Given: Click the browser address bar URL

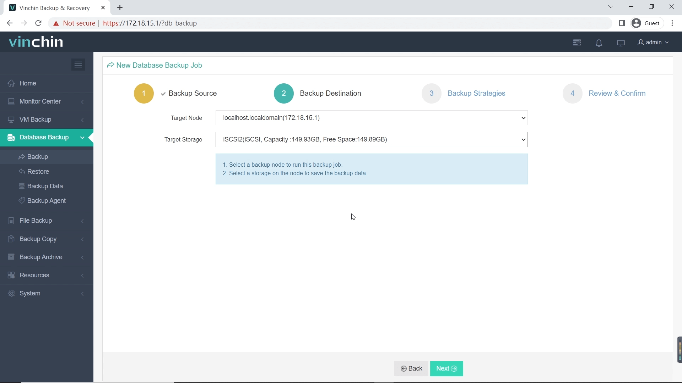Looking at the screenshot, I should pyautogui.click(x=149, y=23).
